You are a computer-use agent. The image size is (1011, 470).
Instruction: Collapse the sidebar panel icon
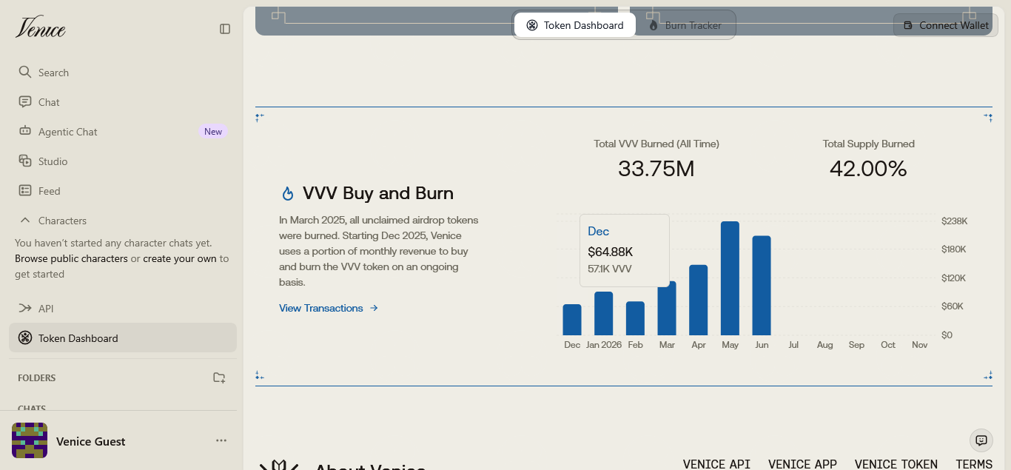[x=225, y=29]
